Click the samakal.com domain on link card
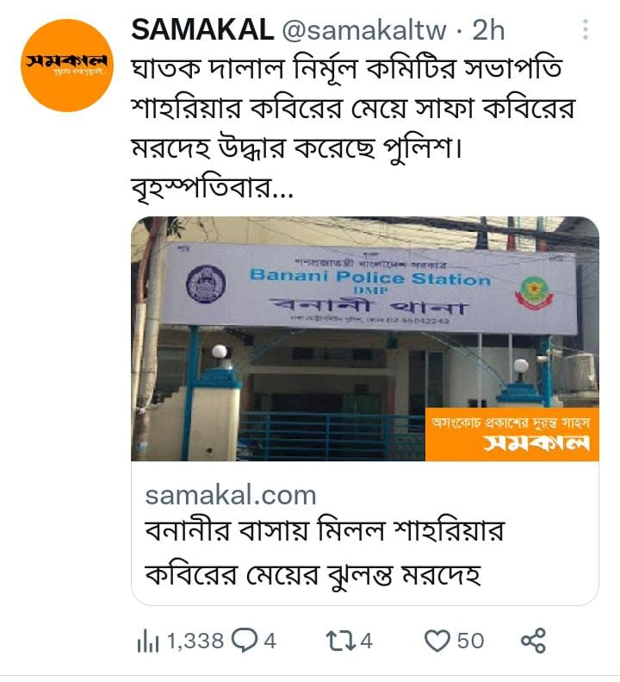This screenshot has height=682, width=620. [231, 496]
